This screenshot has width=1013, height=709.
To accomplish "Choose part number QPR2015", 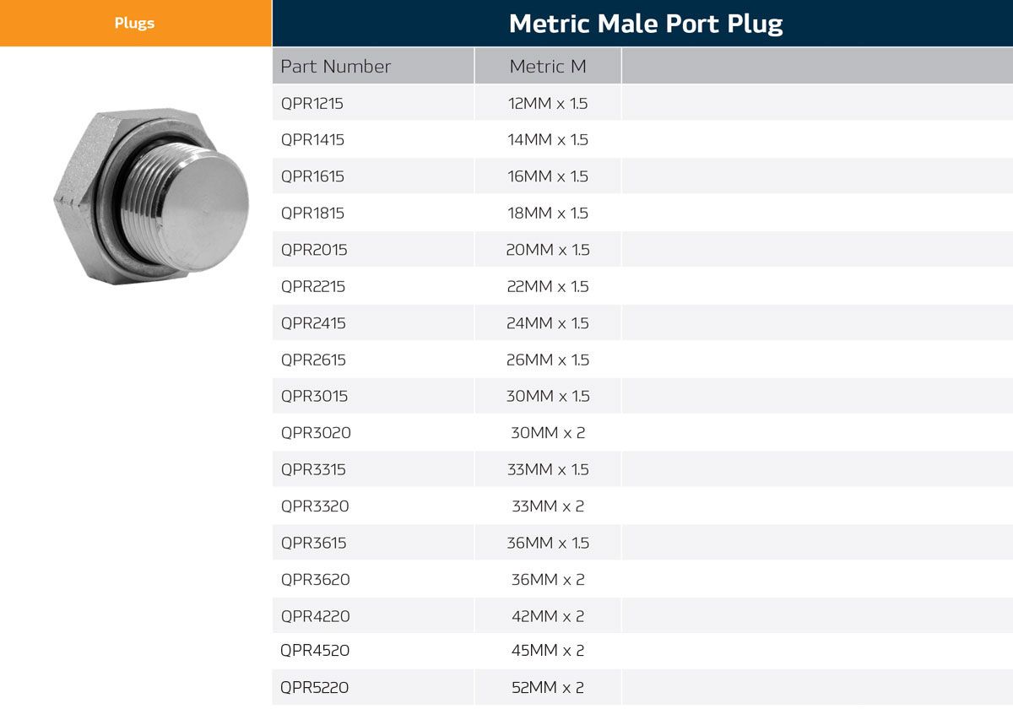I will point(314,250).
